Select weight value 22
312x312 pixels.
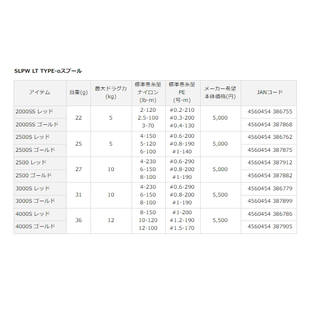79,118
